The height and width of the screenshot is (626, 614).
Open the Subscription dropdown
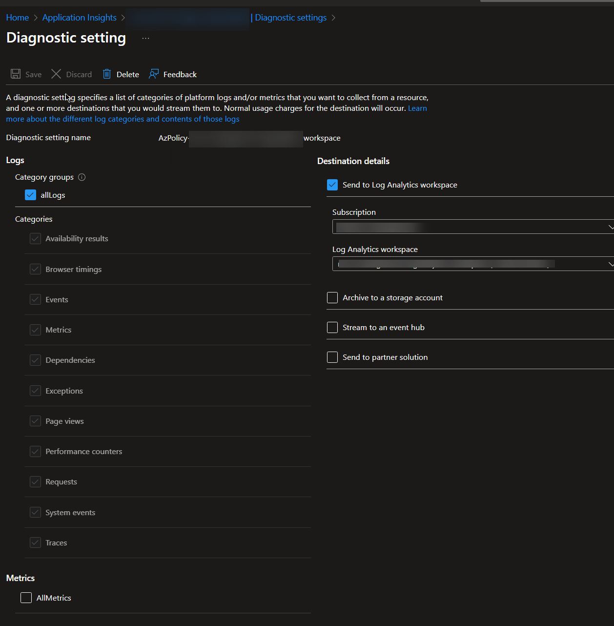point(473,227)
